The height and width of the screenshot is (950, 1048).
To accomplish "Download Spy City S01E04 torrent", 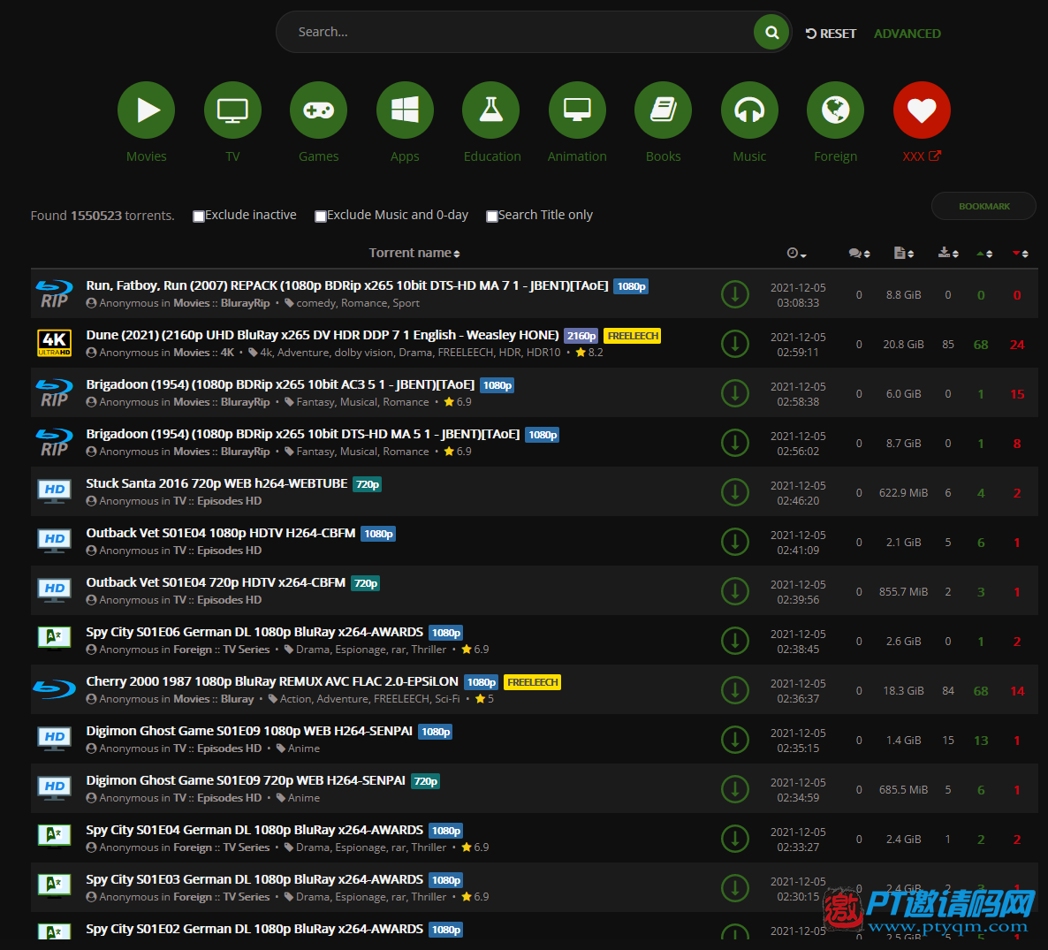I will pyautogui.click(x=735, y=839).
